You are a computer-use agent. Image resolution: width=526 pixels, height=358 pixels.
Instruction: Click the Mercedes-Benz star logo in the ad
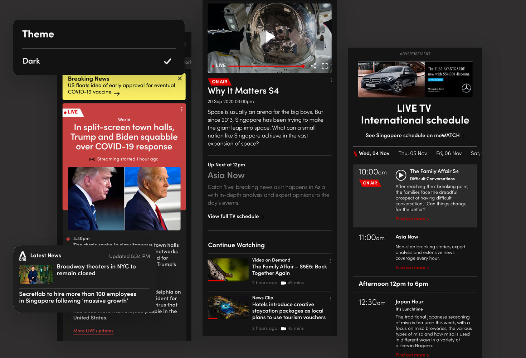tap(466, 88)
